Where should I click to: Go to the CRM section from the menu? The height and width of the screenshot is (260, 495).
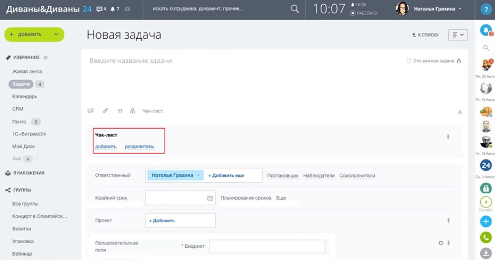(17, 109)
